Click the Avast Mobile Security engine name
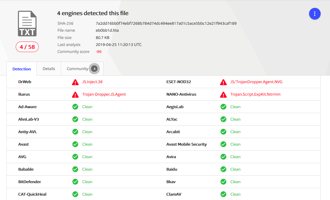Image resolution: width=330 pixels, height=200 pixels. 187,144
